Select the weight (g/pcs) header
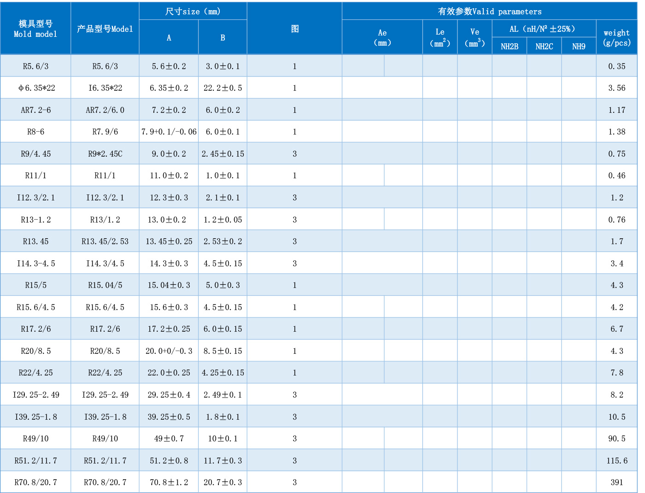The image size is (645, 493). [x=616, y=38]
